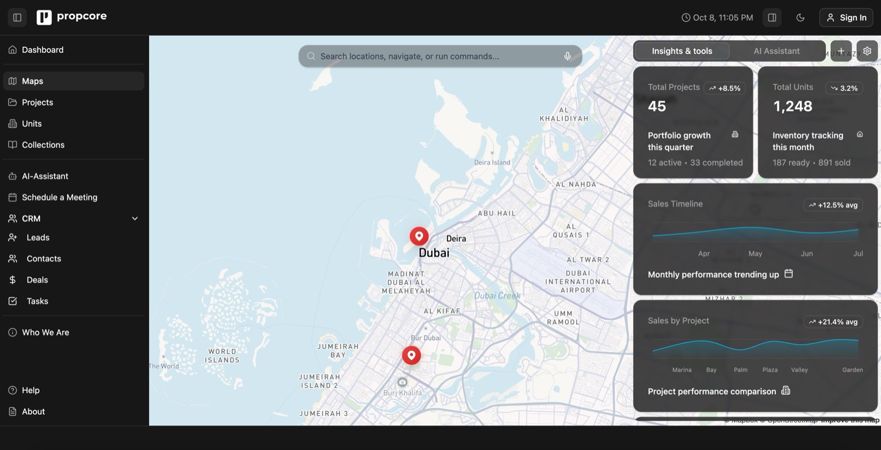The image size is (881, 450).
Task: Select the Projects folder icon
Action: (x=13, y=101)
